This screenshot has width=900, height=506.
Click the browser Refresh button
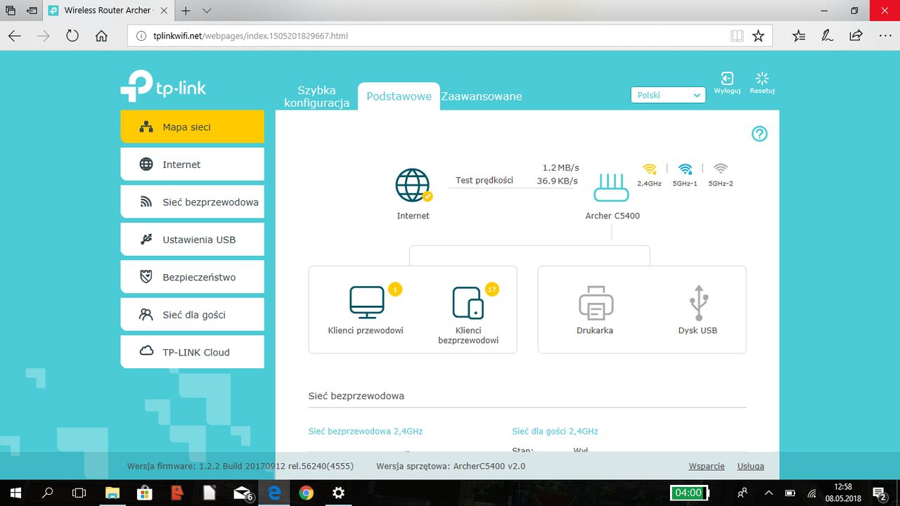coord(72,36)
